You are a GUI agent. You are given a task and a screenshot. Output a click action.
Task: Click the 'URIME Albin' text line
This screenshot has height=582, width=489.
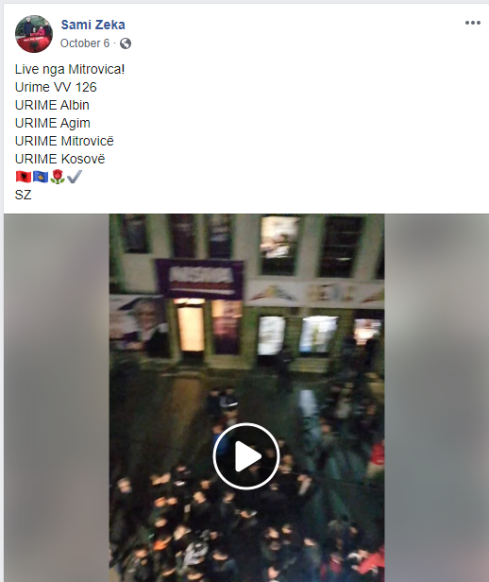tap(52, 105)
